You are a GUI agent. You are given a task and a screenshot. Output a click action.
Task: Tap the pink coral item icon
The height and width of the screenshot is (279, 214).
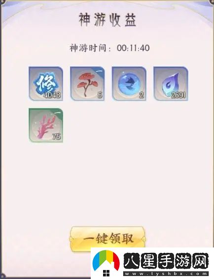pos(46,125)
